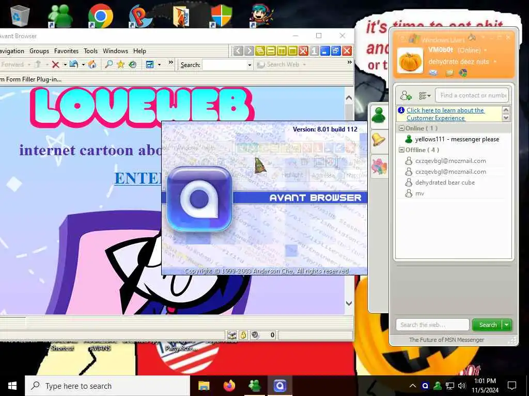Click the yellow Tile horizontally icon
529x396 pixels.
click(x=271, y=51)
